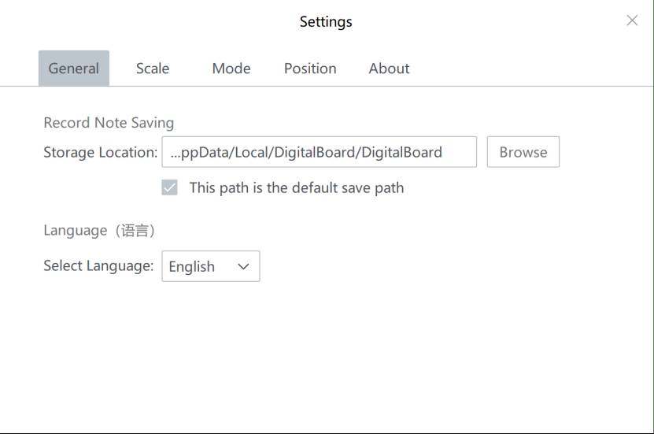Click the 'Storage Location:' label
This screenshot has width=654, height=434.
101,152
